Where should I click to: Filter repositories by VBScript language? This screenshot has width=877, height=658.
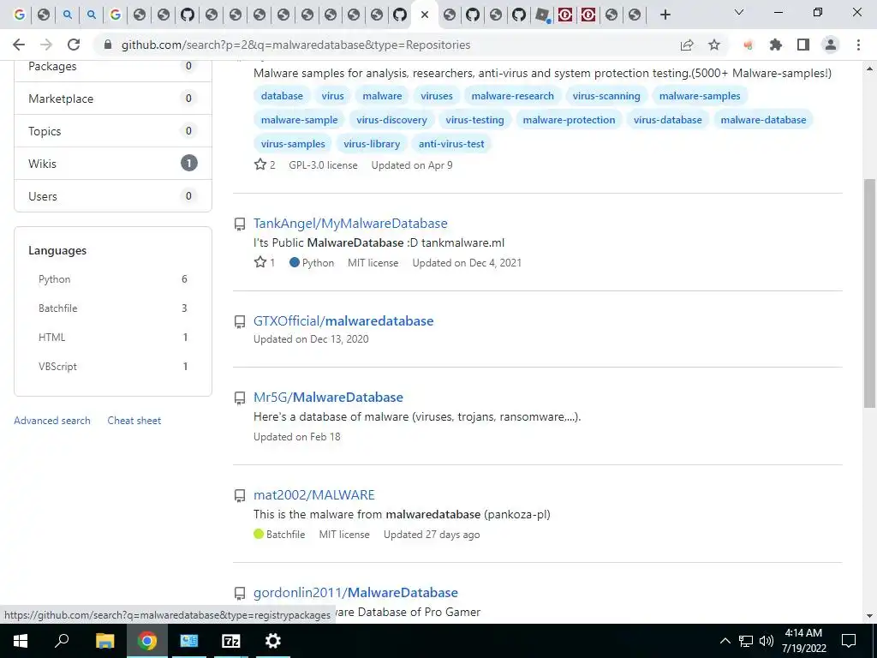click(x=113, y=367)
